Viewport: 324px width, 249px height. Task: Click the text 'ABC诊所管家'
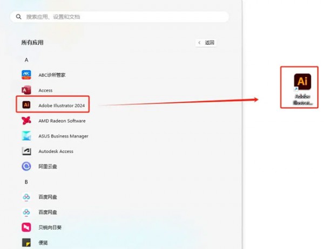tap(52, 75)
